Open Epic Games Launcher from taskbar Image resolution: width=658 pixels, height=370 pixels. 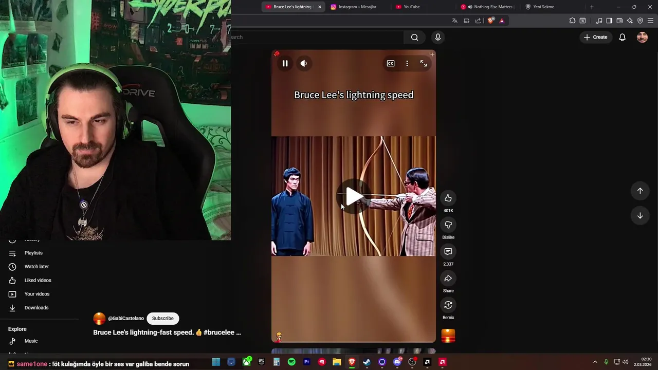pos(261,362)
